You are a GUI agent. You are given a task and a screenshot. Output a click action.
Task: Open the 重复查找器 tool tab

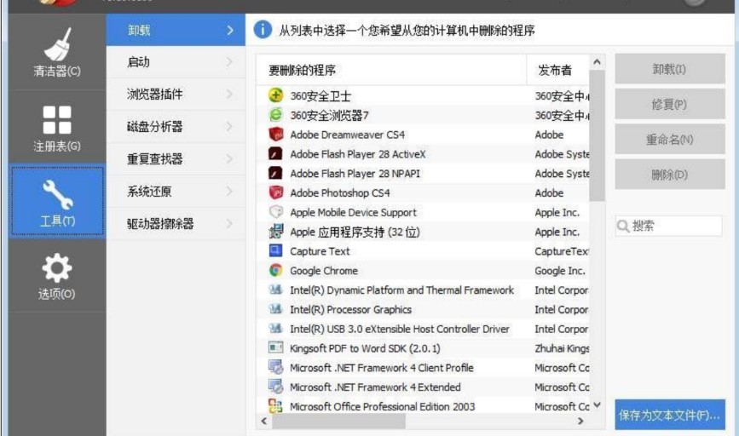176,158
